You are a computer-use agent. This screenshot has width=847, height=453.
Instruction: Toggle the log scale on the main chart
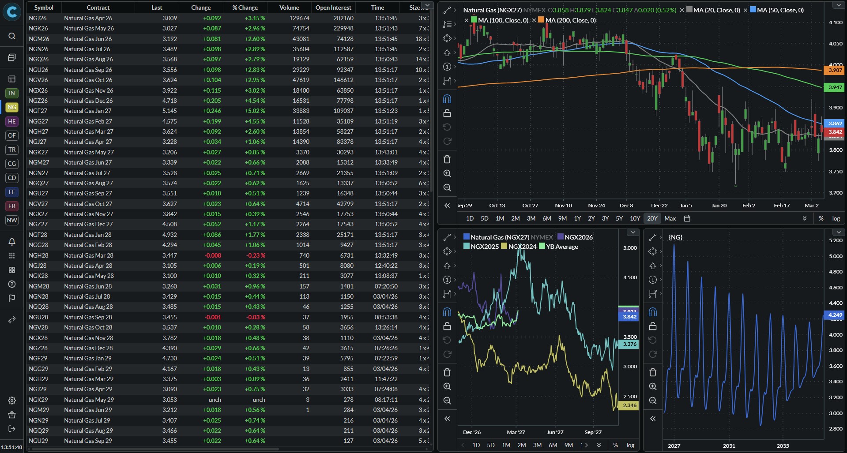pyautogui.click(x=836, y=218)
